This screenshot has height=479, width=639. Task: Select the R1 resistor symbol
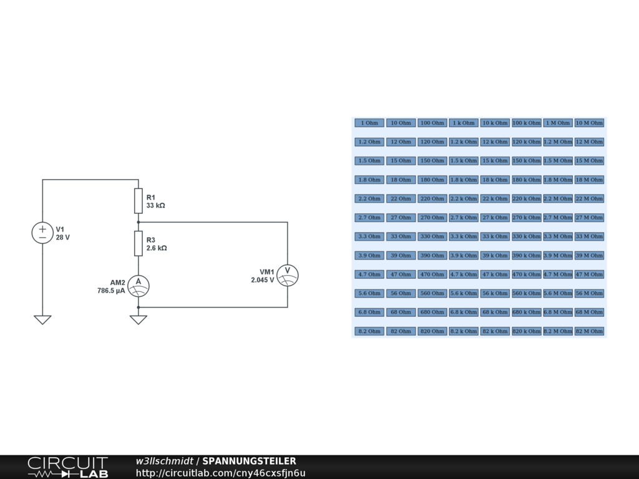coord(138,201)
